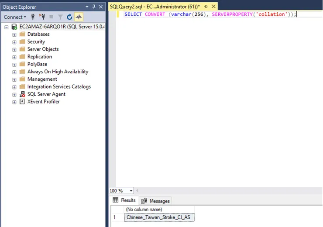
Task: Select the Security tree label
Action: (36, 41)
